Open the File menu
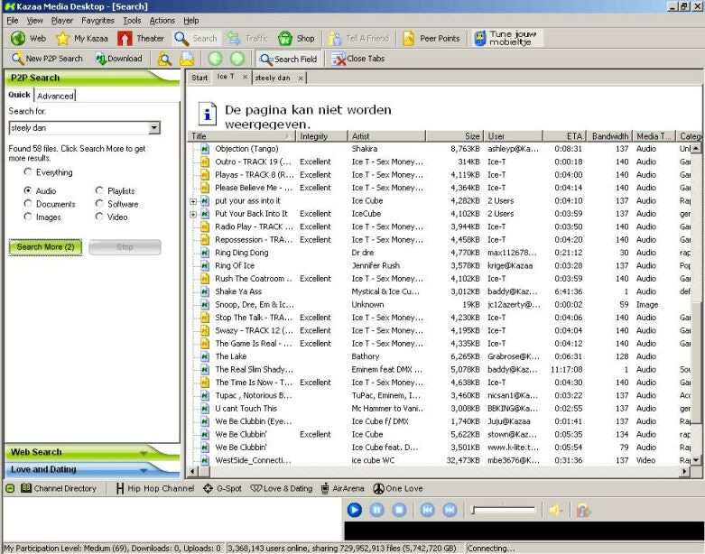The height and width of the screenshot is (554, 705). pos(13,21)
